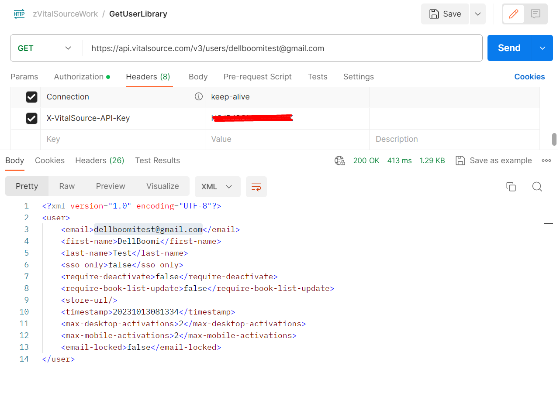Switch to the request Body tab
Image resolution: width=560 pixels, height=393 pixels.
tap(198, 77)
